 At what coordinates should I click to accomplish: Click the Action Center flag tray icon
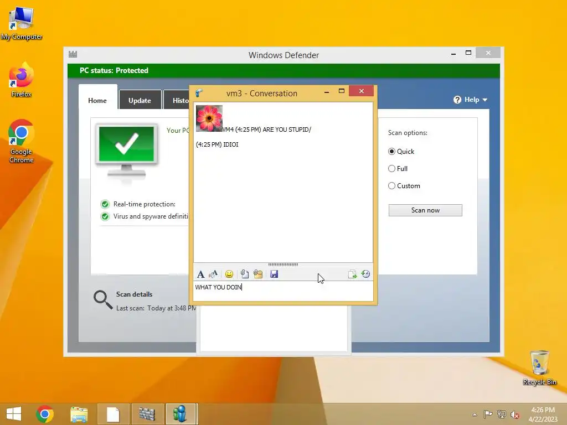coord(488,414)
